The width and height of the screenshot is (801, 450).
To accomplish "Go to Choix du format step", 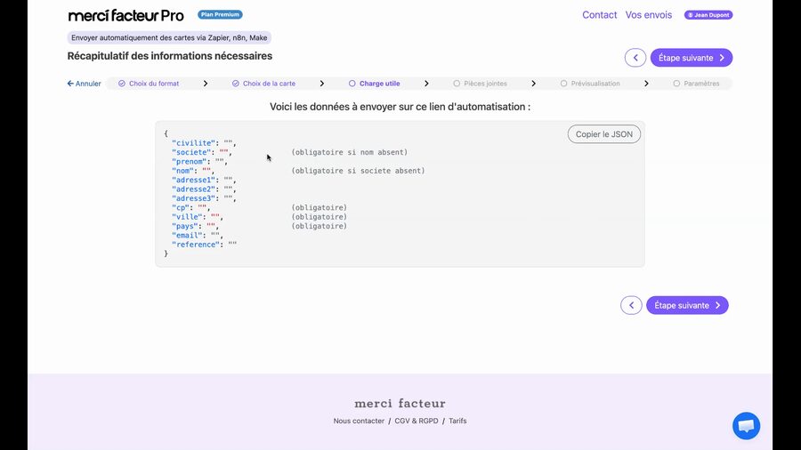I will click(x=149, y=84).
